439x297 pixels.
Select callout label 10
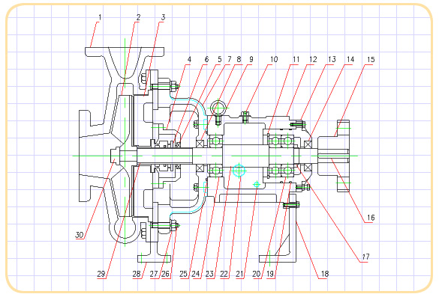pos(274,59)
